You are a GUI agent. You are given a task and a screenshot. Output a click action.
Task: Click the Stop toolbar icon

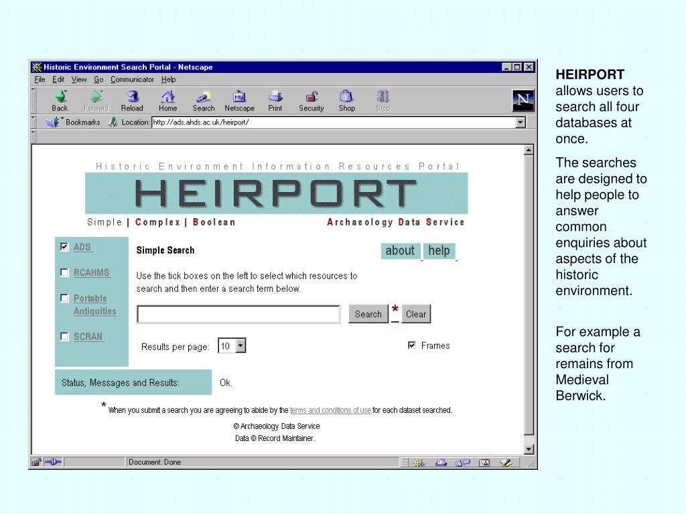click(x=383, y=101)
